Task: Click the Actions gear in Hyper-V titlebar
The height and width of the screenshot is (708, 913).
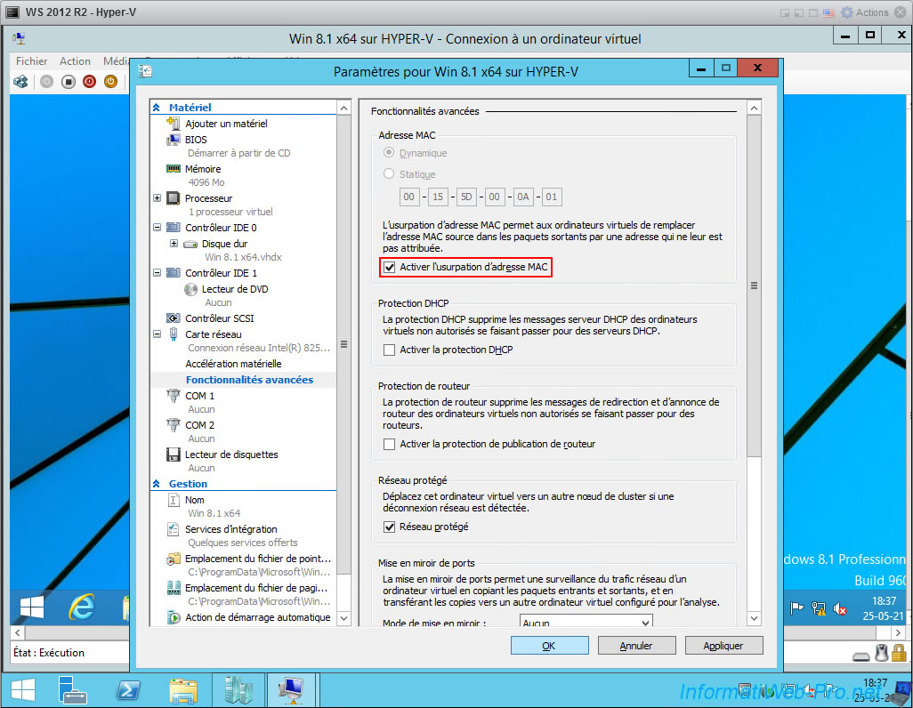Action: (x=847, y=12)
